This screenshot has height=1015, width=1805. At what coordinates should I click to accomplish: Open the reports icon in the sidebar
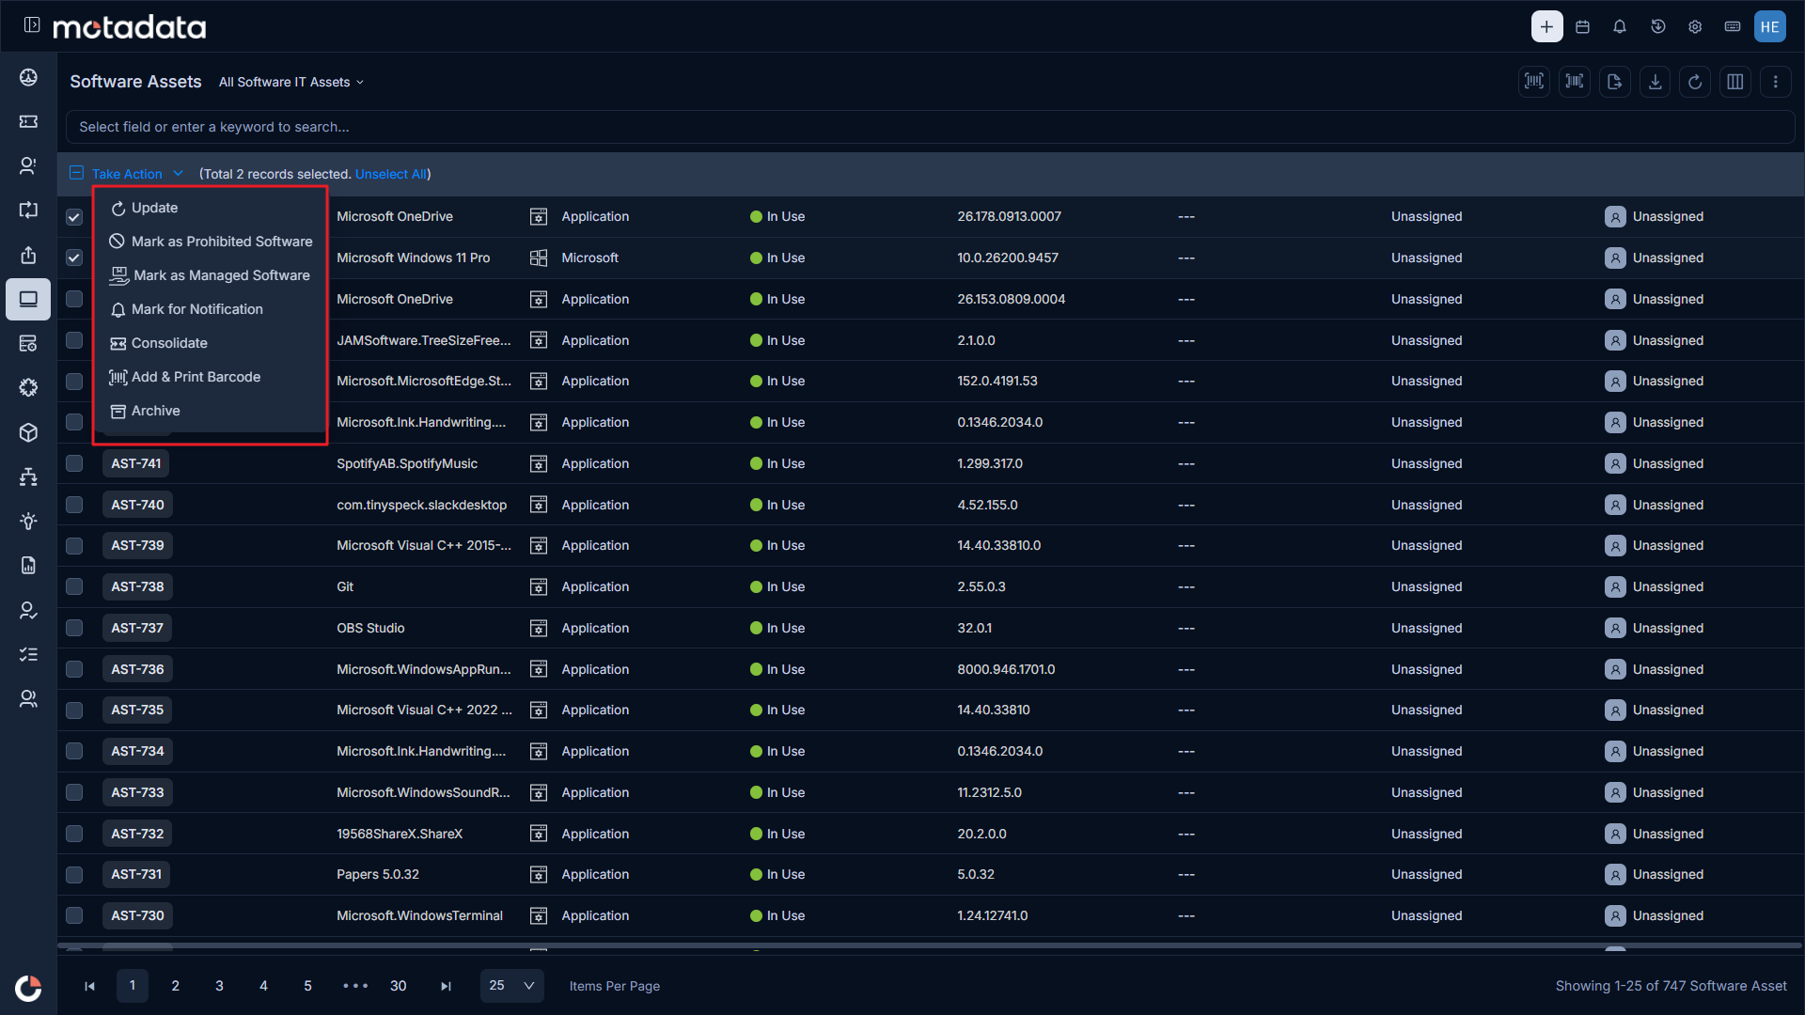[28, 565]
